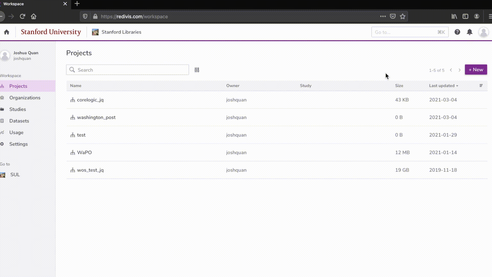Open Datasets in the workspace sidebar
The height and width of the screenshot is (277, 492).
[19, 121]
